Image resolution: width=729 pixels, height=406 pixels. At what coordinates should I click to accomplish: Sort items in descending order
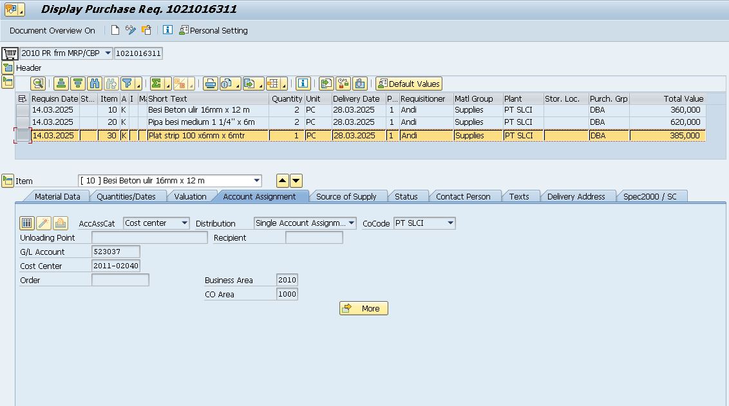[x=78, y=84]
